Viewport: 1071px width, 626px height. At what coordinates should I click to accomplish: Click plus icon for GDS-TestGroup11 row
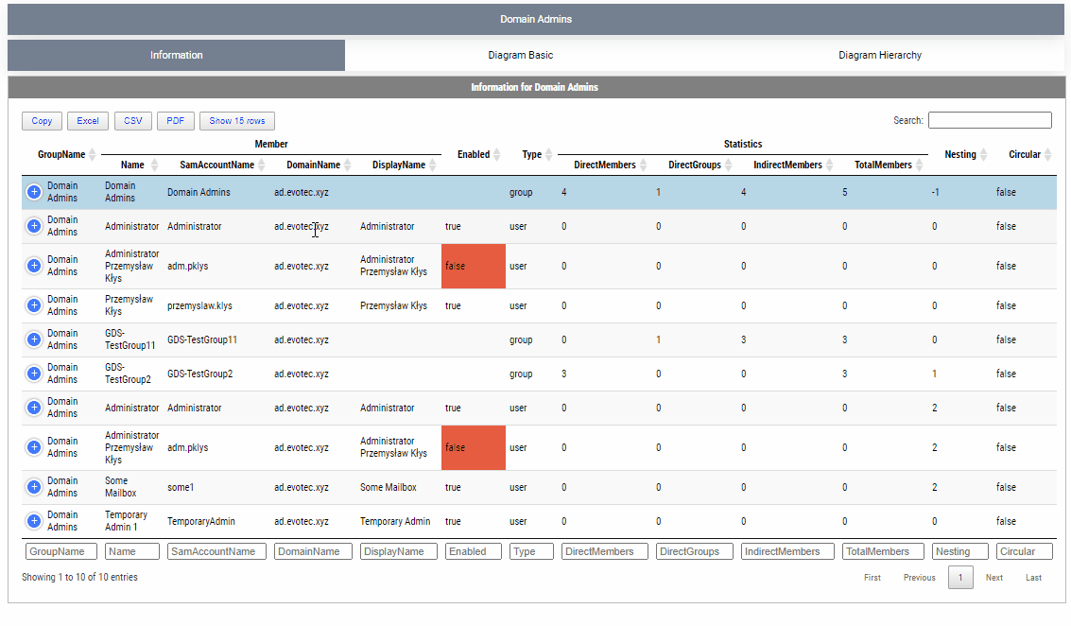[34, 339]
